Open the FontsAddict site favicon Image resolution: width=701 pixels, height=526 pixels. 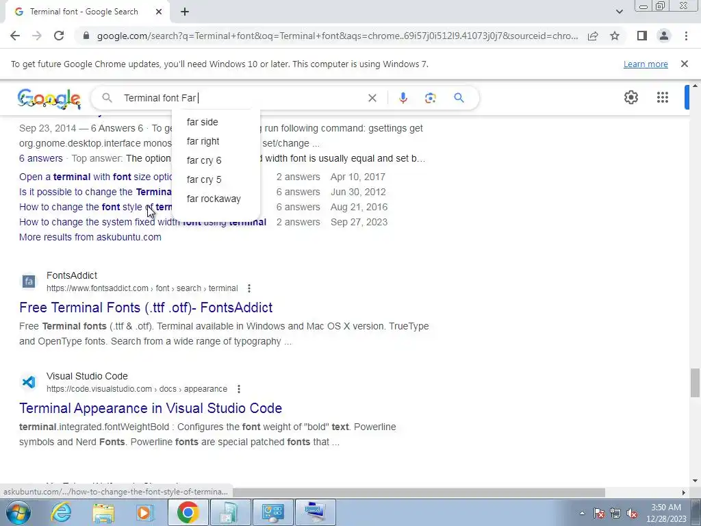29,281
